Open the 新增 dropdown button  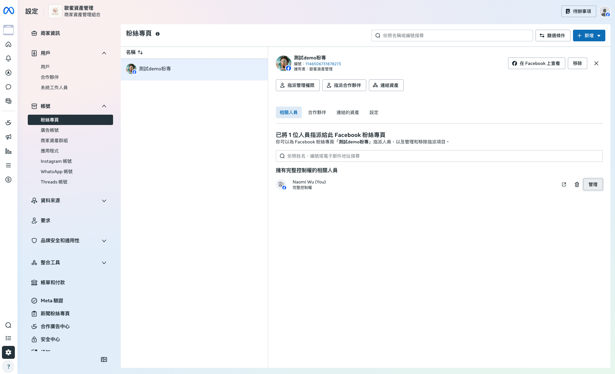589,36
